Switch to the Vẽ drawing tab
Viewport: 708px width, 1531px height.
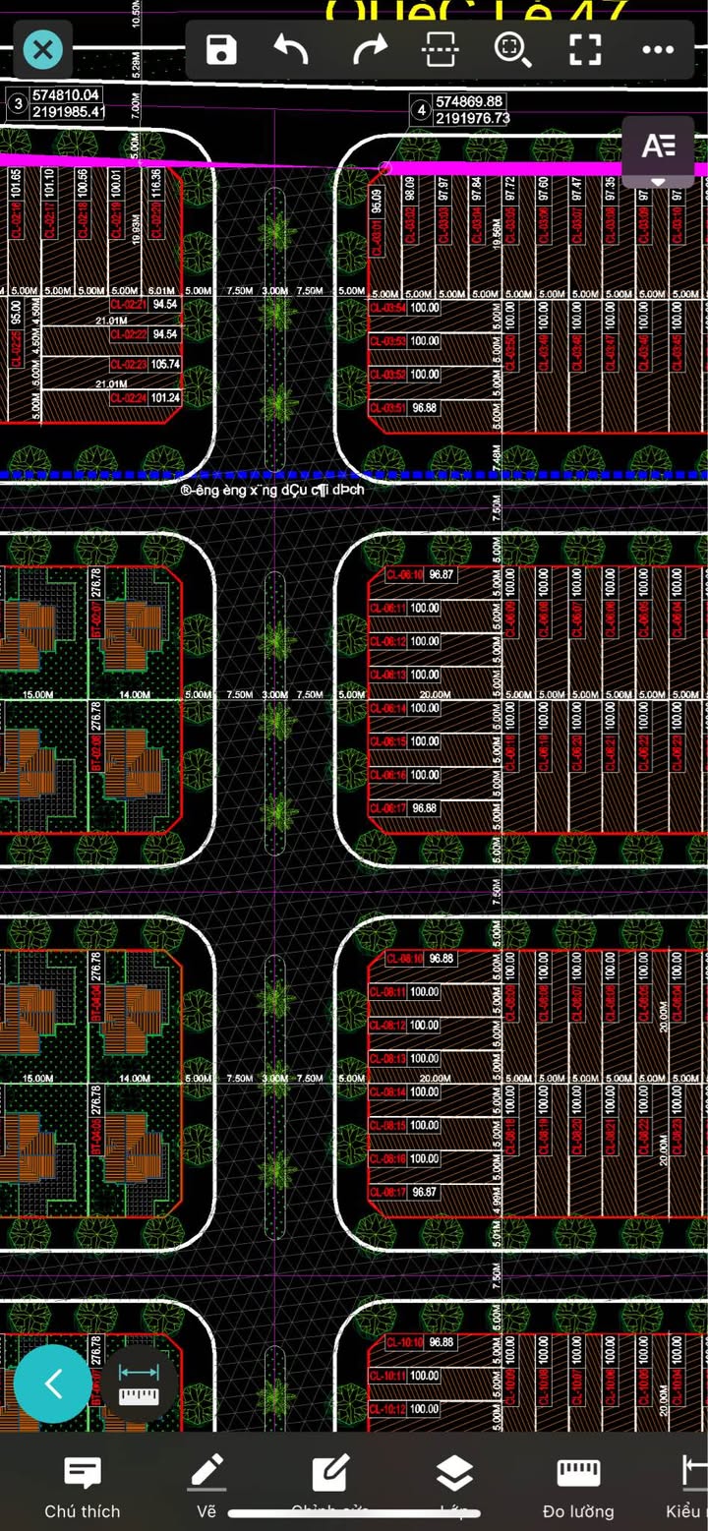206,1488
